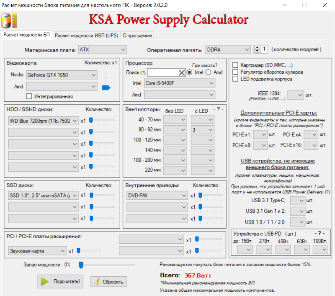
Task: Click the broom icon on Сбросить
Action: click(98, 281)
